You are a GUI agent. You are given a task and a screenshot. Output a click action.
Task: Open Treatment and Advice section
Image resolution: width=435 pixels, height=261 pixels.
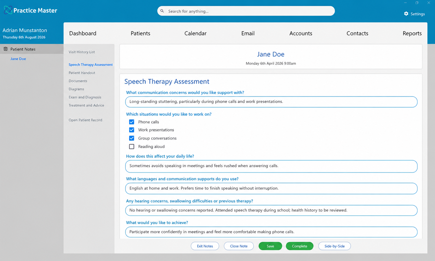pyautogui.click(x=86, y=105)
